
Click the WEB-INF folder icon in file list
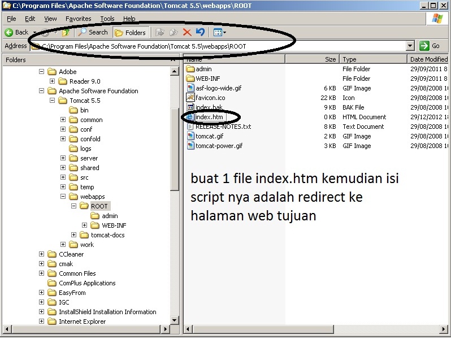(190, 78)
